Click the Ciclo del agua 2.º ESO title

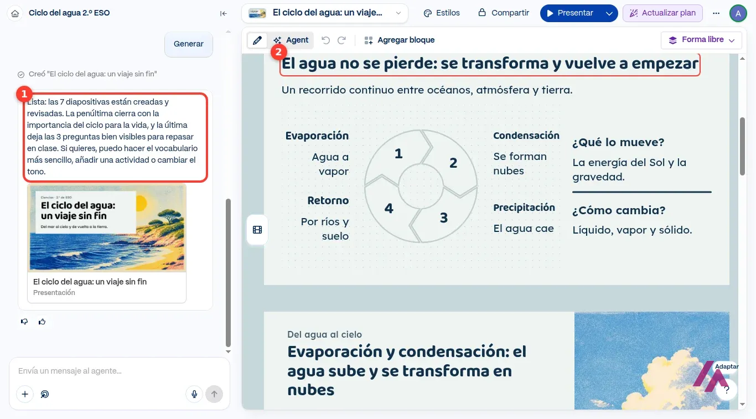69,13
